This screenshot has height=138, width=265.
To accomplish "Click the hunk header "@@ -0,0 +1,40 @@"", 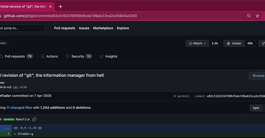I will (x=28, y=128).
